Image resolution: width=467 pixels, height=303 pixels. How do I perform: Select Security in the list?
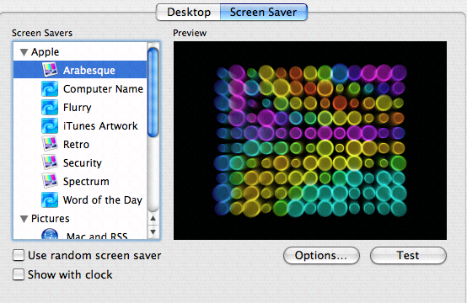tap(83, 163)
